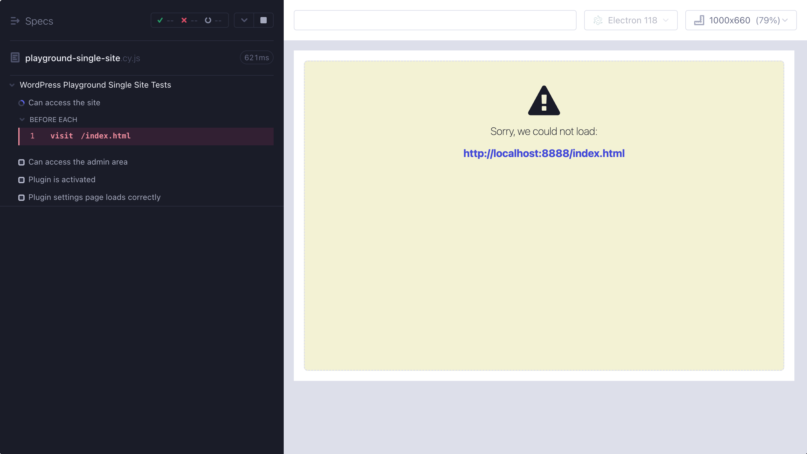Viewport: 807px width, 454px height.
Task: Open the 1000x660 viewport size dropdown
Action: pyautogui.click(x=741, y=20)
